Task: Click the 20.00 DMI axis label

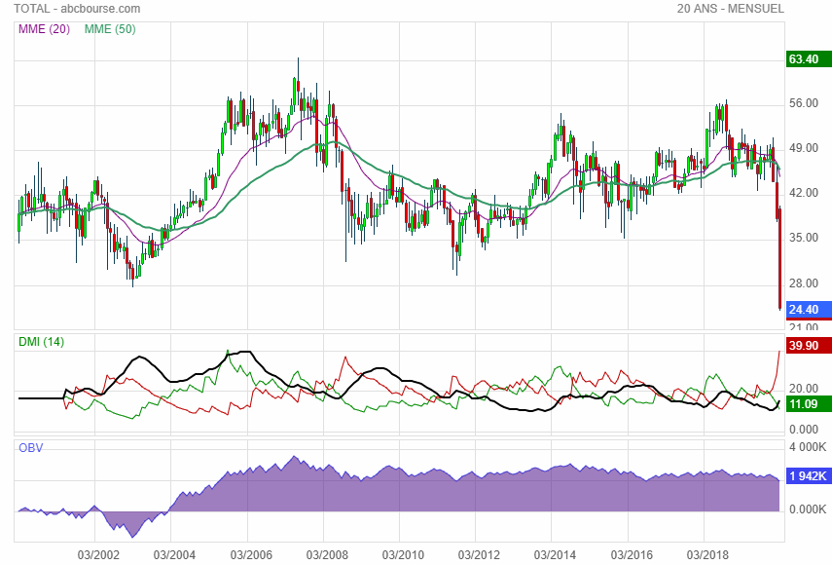Action: [x=804, y=389]
